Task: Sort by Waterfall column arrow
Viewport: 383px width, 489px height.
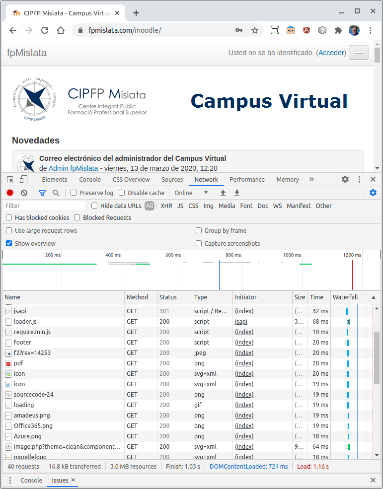Action: (x=374, y=297)
